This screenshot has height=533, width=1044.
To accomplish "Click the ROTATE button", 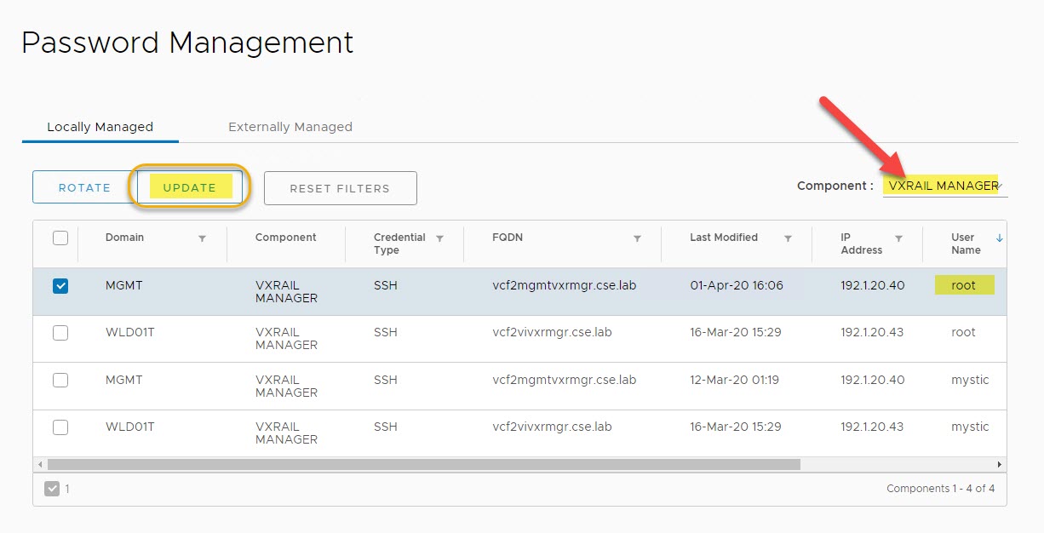I will coord(84,188).
